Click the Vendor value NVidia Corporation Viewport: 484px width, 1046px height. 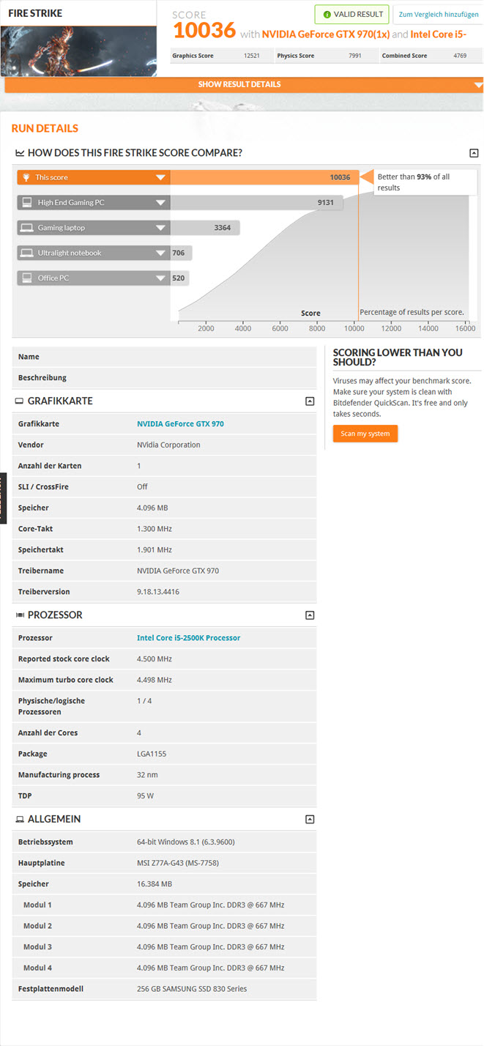168,445
